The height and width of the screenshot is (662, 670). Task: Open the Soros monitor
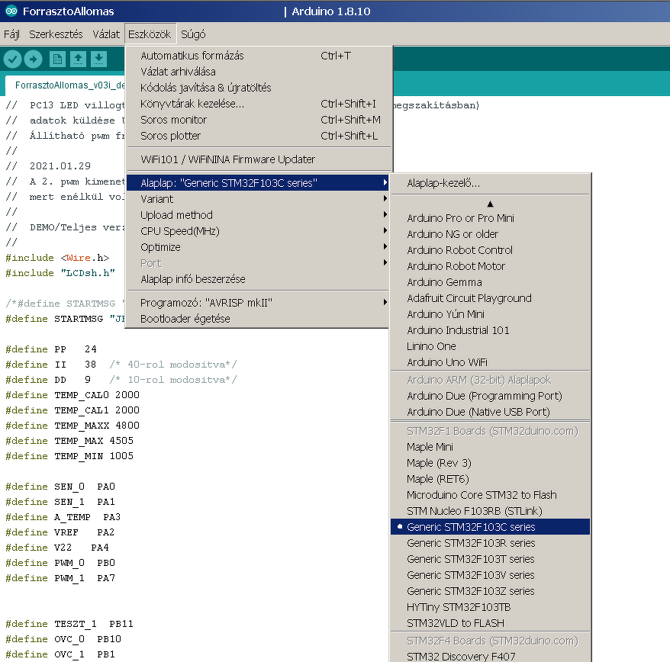coord(258,120)
